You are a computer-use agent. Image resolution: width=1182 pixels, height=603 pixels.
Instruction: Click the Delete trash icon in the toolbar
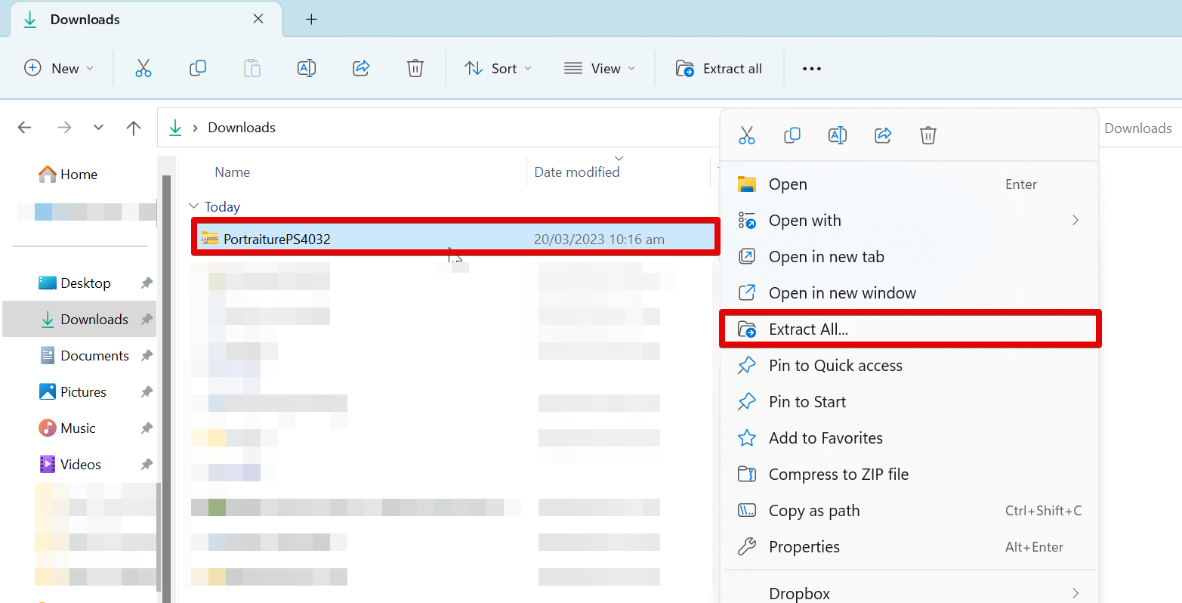[415, 69]
